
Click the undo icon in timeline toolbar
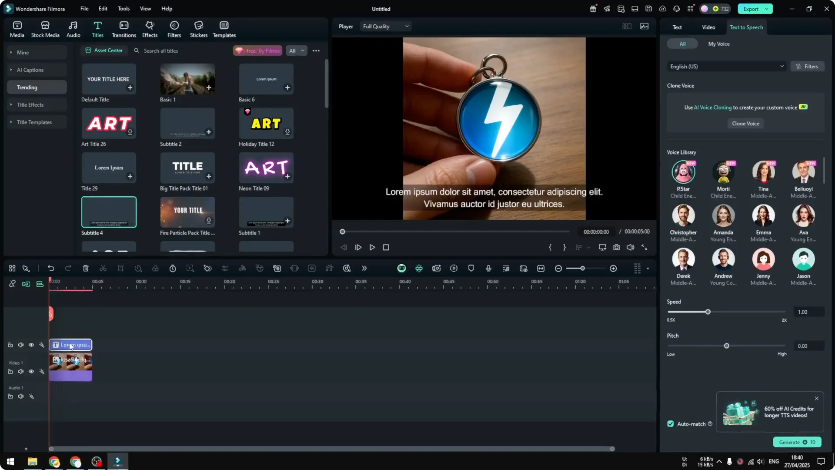pyautogui.click(x=51, y=268)
